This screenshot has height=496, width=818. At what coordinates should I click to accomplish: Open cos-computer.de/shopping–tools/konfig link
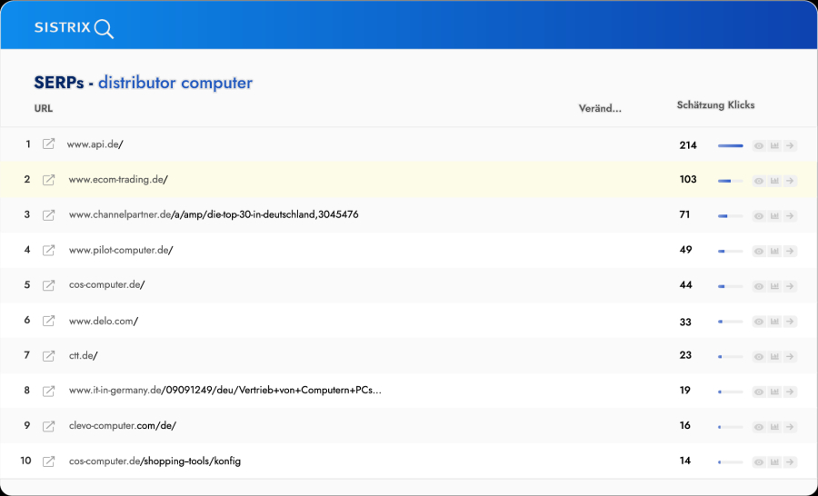155,461
